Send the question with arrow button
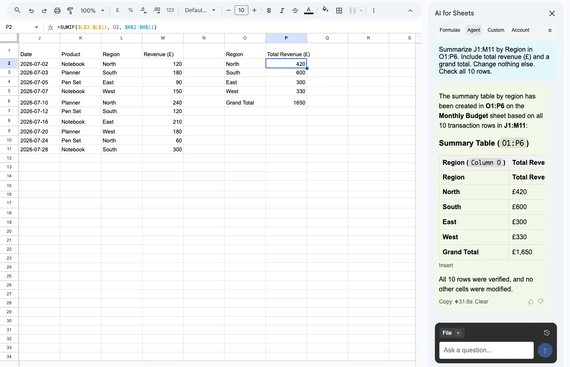This screenshot has width=570, height=367. tap(545, 350)
